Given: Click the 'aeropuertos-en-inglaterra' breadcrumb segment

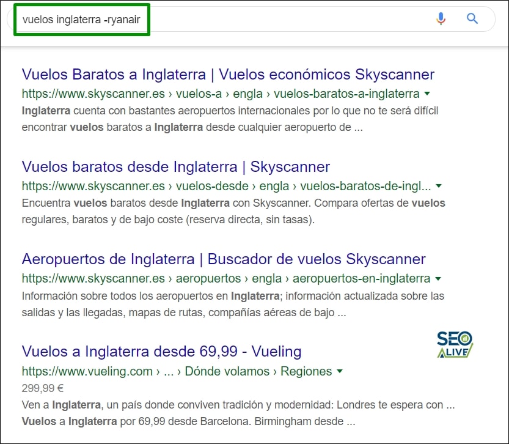Looking at the screenshot, I should pos(362,278).
